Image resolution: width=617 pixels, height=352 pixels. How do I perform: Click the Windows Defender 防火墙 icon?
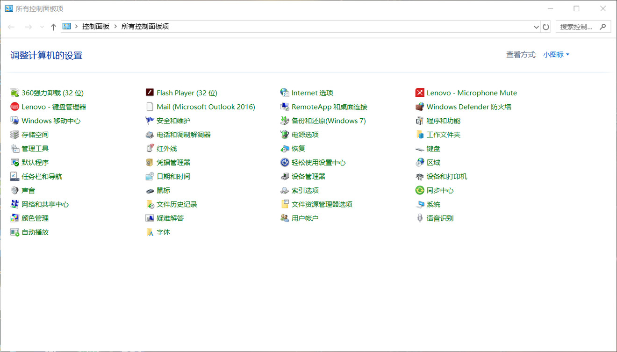[420, 107]
